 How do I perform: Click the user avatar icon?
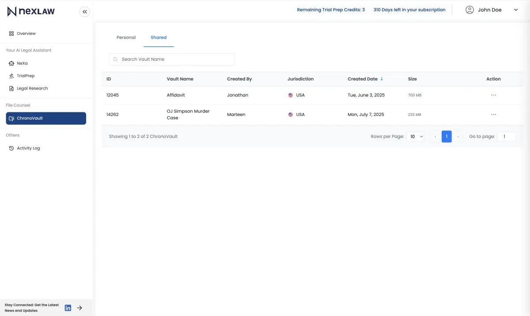[x=470, y=10]
